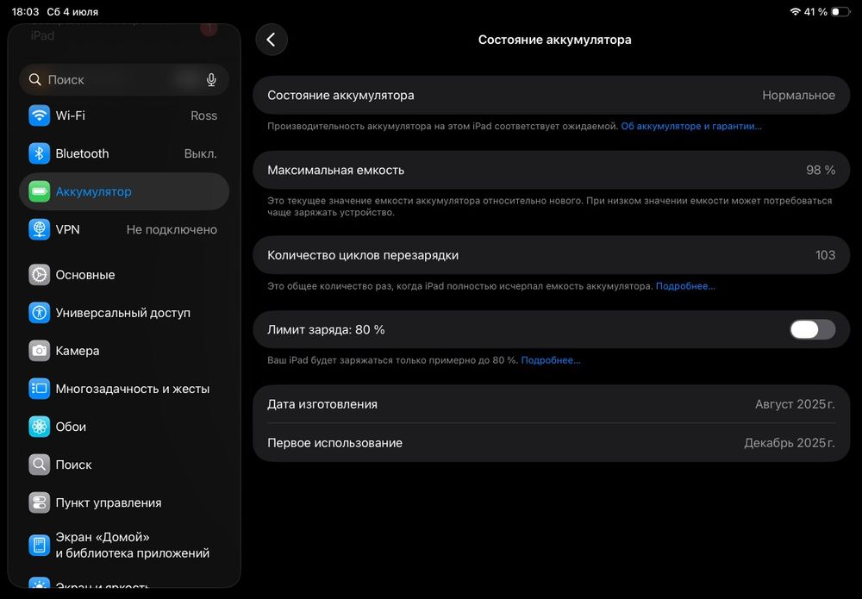This screenshot has height=599, width=862.
Task: Tap the Количество циклов перезарядки row
Action: click(x=552, y=255)
